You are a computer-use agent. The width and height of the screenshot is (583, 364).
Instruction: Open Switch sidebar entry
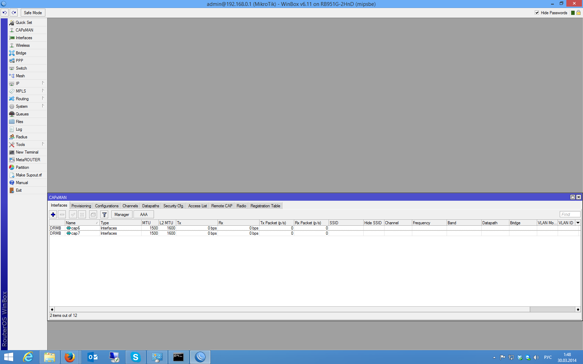click(x=27, y=68)
